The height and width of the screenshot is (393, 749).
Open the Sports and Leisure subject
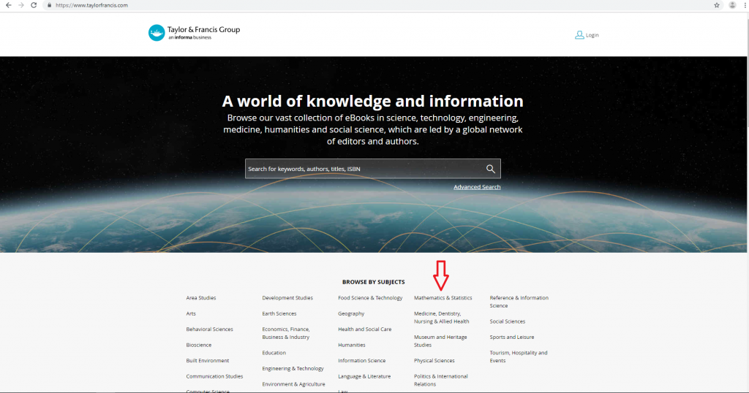512,337
